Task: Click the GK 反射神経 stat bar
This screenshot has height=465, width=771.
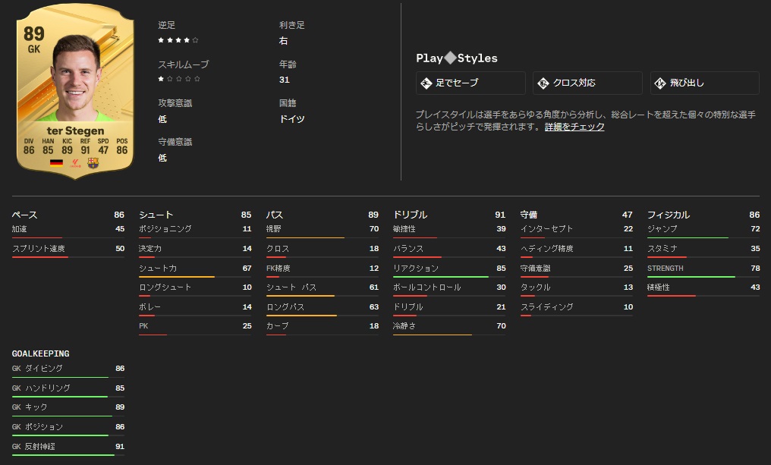Action: click(62, 455)
